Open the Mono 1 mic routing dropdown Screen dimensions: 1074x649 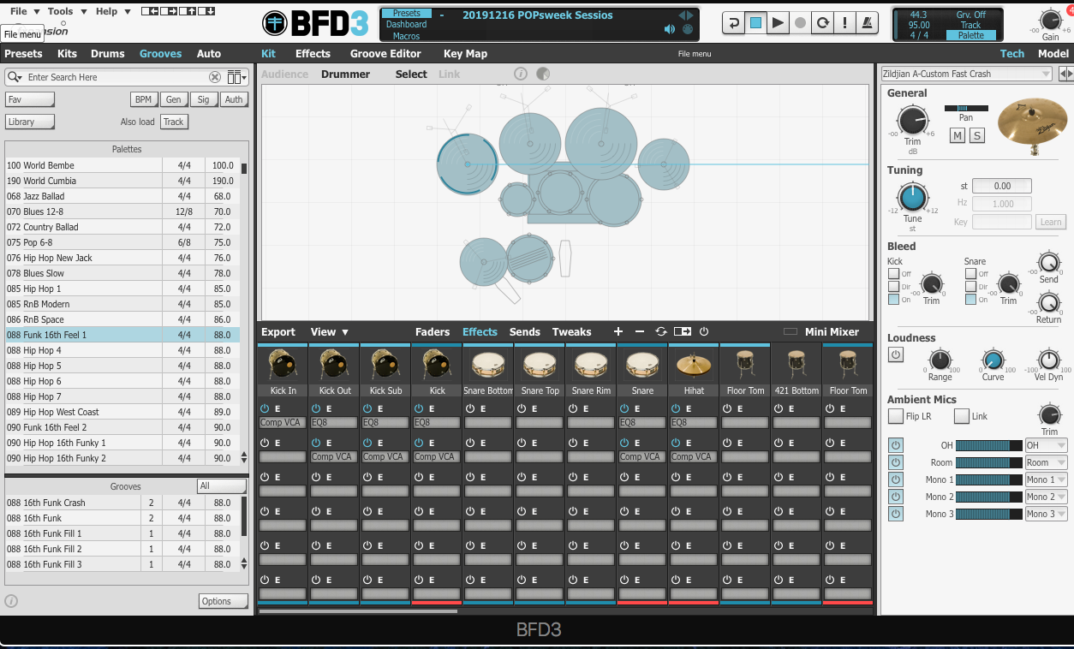[1046, 479]
